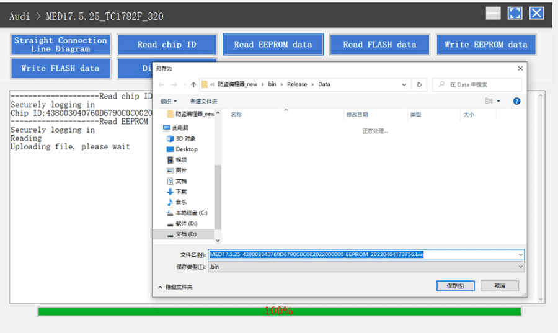Screen dimensions: 558x333
Task: Select 下载 in the navigation tree
Action: click(177, 192)
